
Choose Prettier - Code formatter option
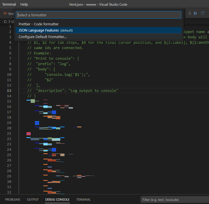tap(99, 24)
